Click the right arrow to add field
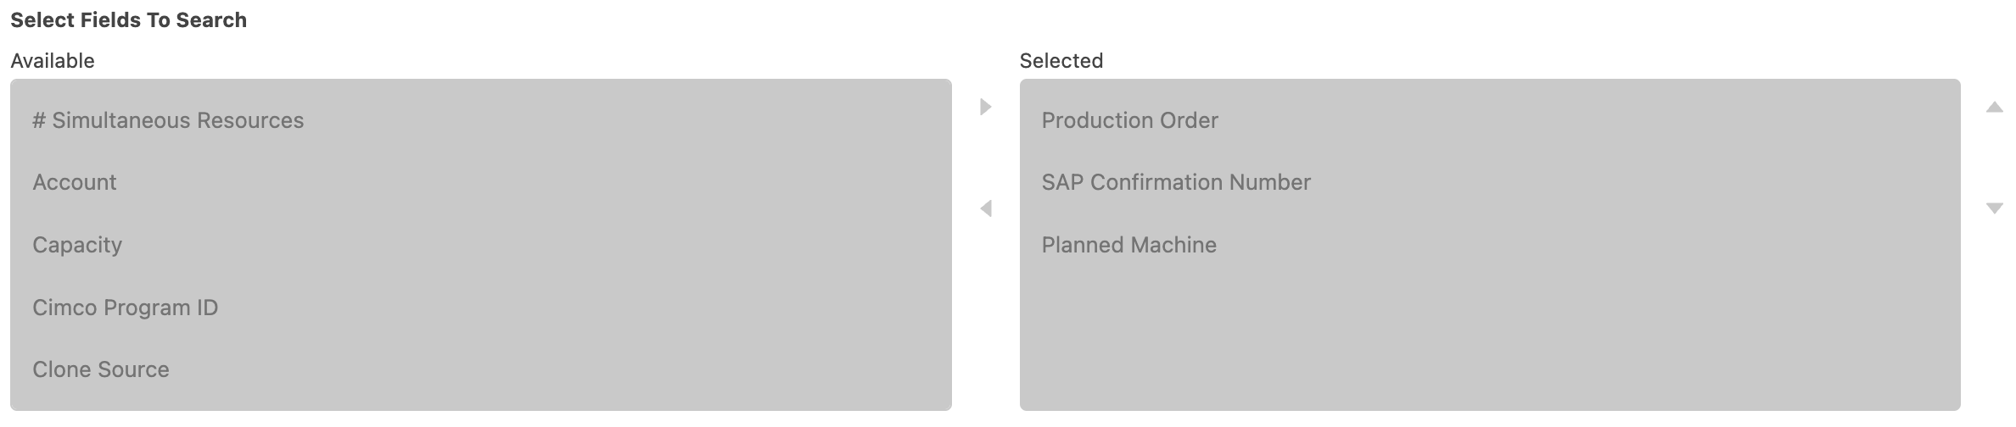 (x=985, y=107)
